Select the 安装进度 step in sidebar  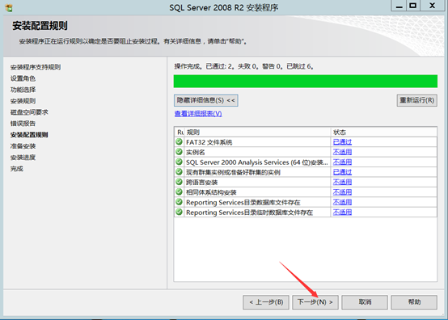click(23, 158)
